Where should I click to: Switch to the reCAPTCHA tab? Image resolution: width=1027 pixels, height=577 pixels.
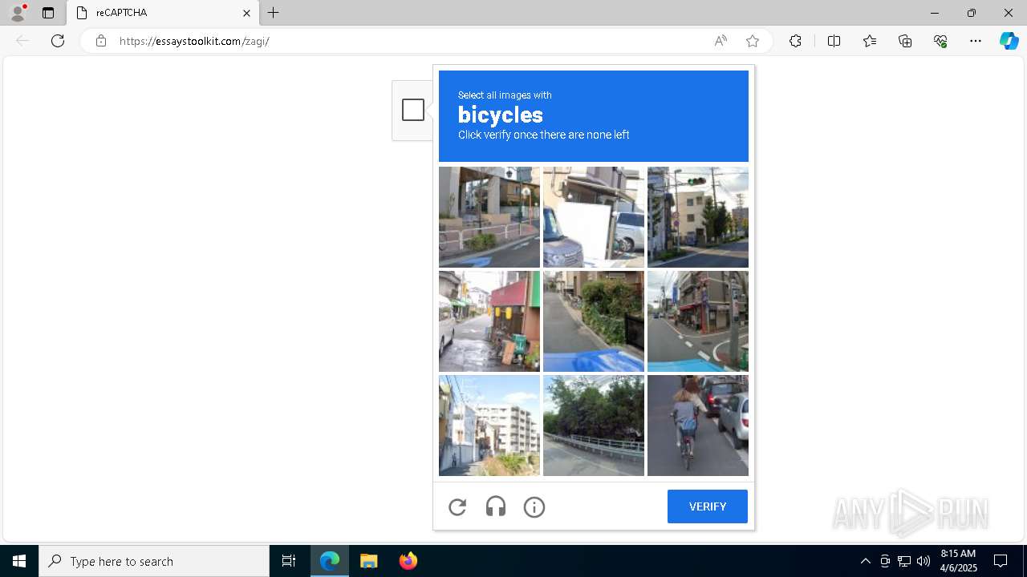click(x=163, y=13)
